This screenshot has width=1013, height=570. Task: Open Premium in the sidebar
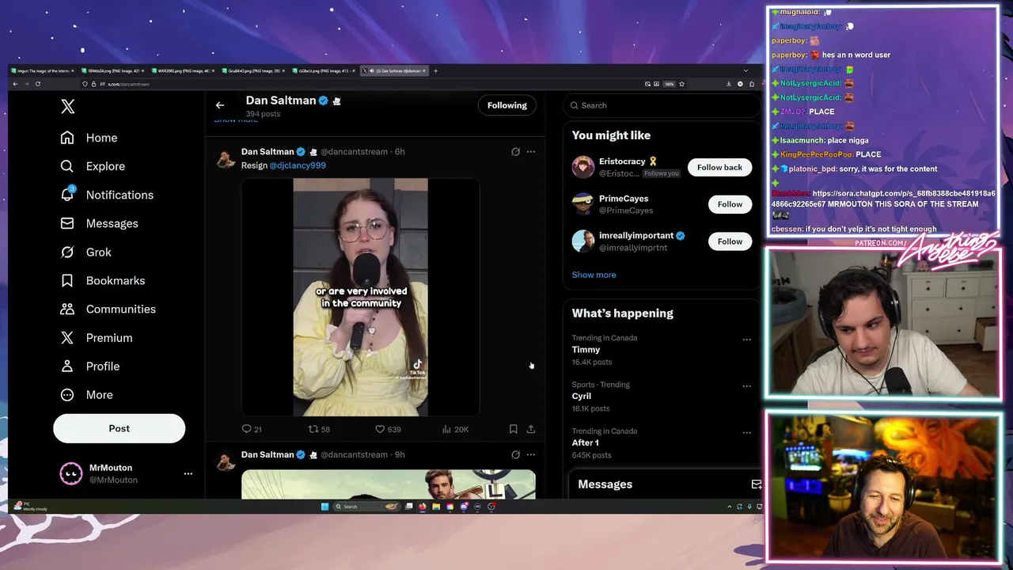[97, 337]
